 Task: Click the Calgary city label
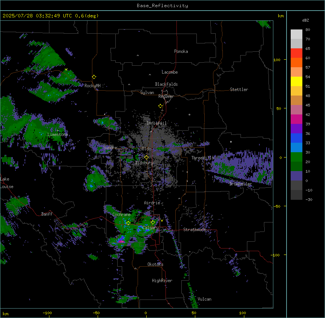(151, 228)
